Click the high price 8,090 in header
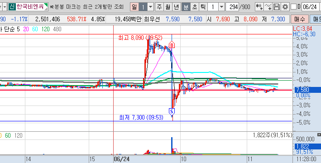Screen dimensions: 321x163 click(250, 19)
